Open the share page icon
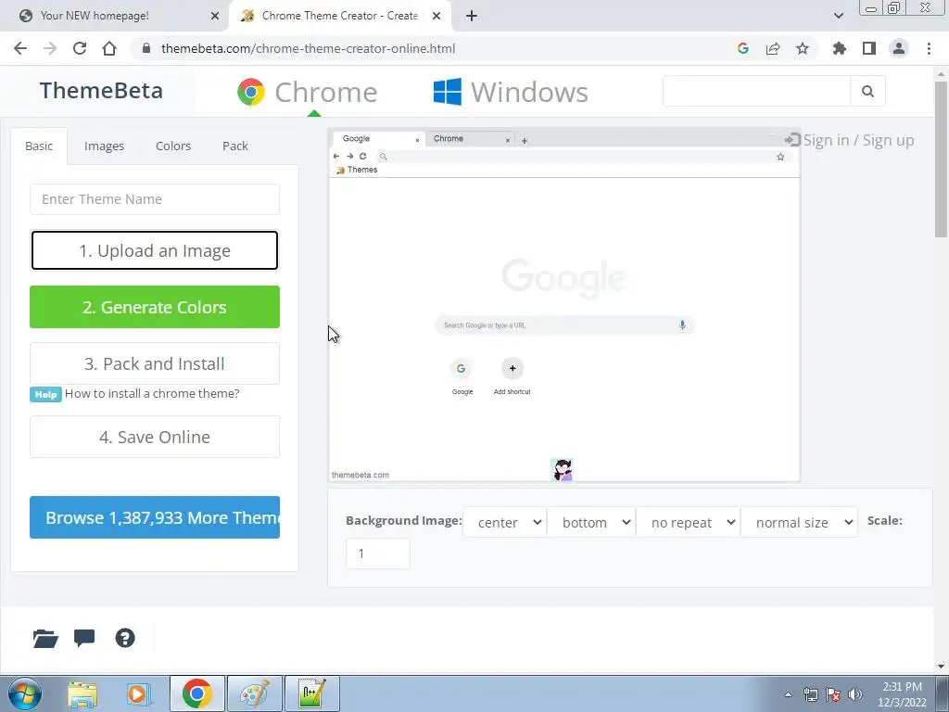Viewport: 949px width, 712px height. (x=773, y=48)
